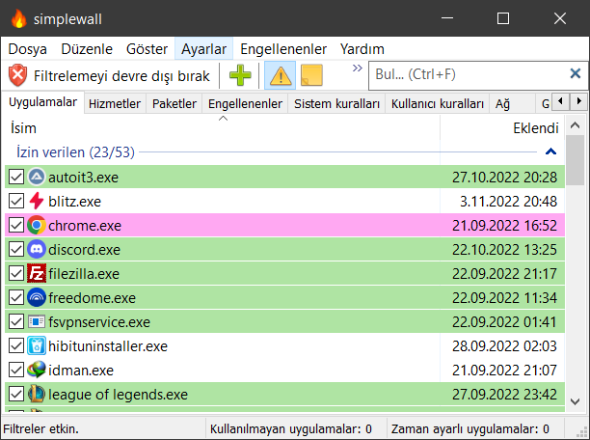
Task: Click Filtrelemeyi devre dışı bırak button
Action: tap(111, 74)
